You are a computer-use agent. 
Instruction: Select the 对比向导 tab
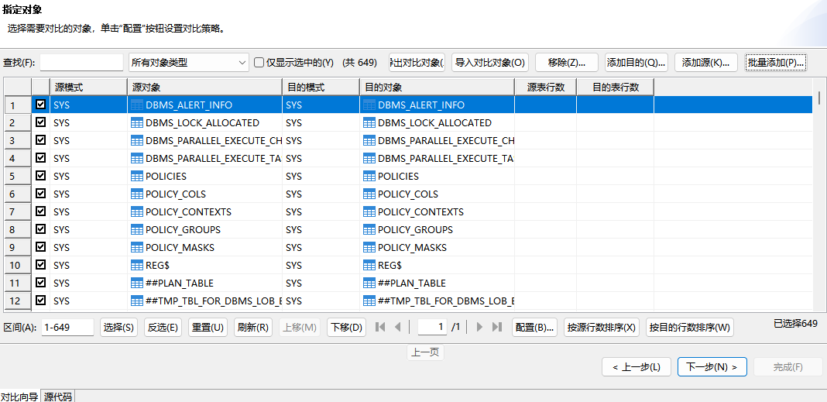[x=19, y=396]
